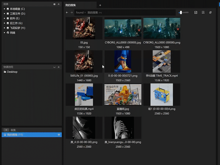Viewport: 220px width, 165px height.
Task: Collapse the 快速访问 panel with the double chevron
Action: pyautogui.click(x=59, y=67)
